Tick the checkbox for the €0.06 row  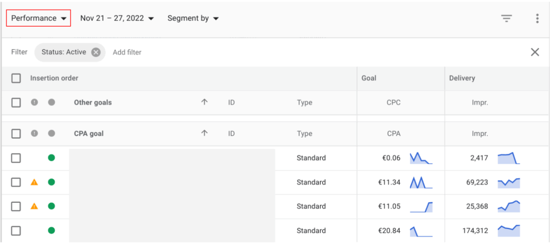(x=16, y=158)
